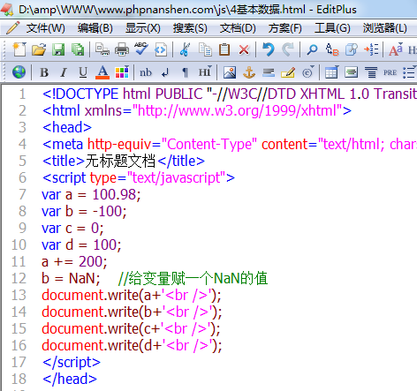Apply Bold HTML tag

tap(44, 72)
